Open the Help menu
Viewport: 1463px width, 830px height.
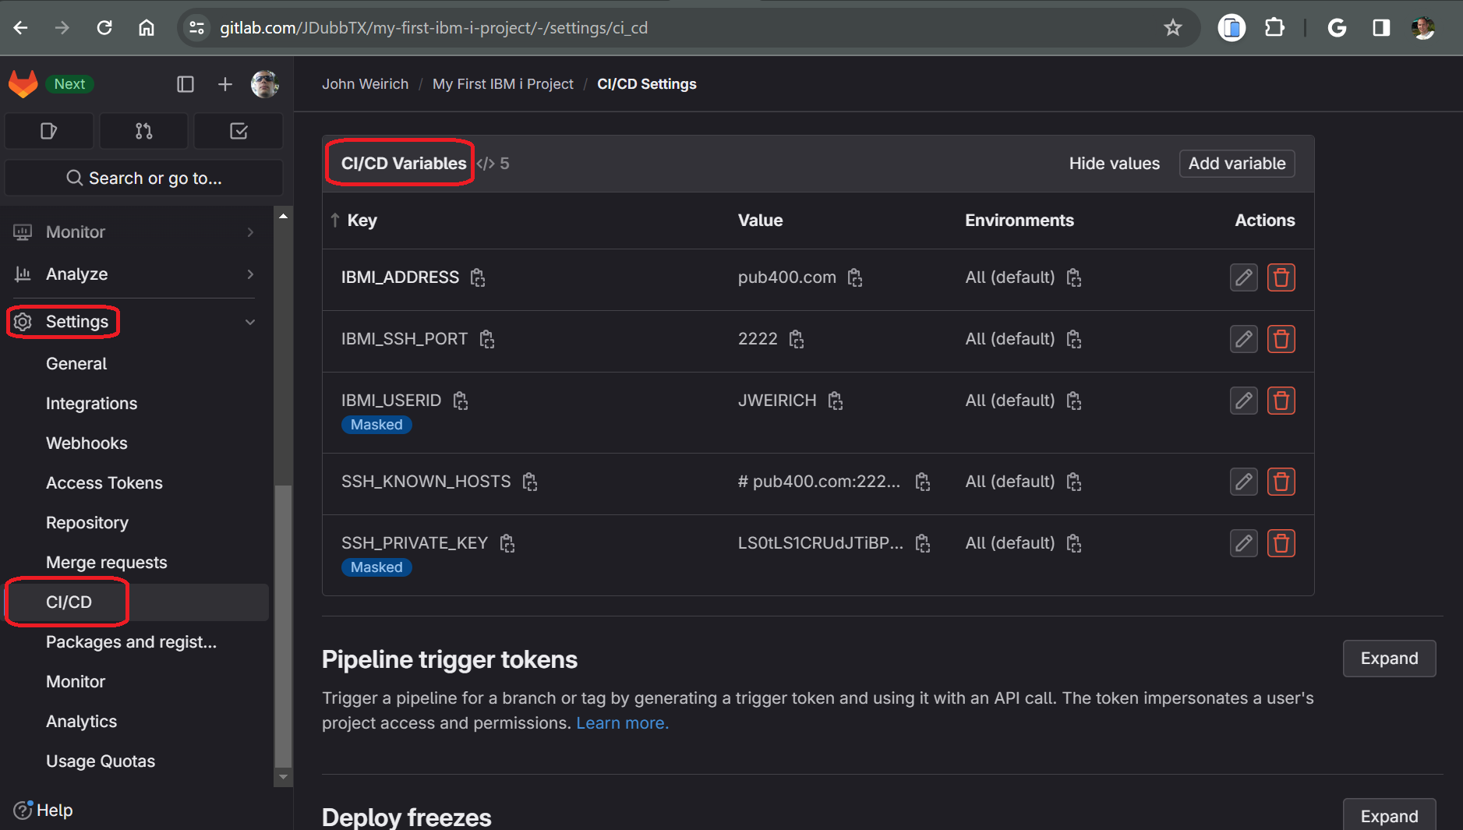(x=44, y=811)
